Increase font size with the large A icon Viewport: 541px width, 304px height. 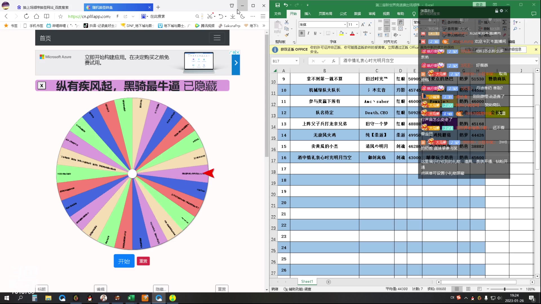coord(363,25)
